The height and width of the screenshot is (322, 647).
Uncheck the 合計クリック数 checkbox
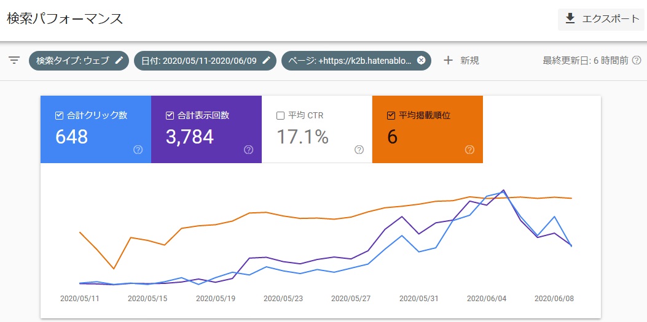tap(59, 116)
